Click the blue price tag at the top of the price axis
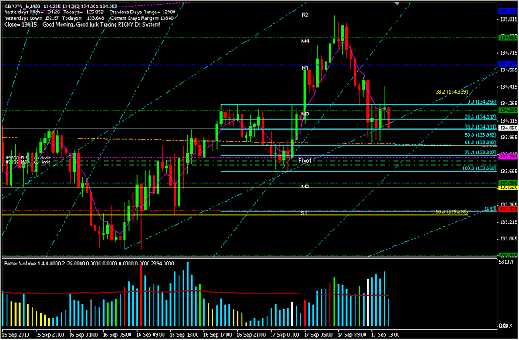 [508, 12]
